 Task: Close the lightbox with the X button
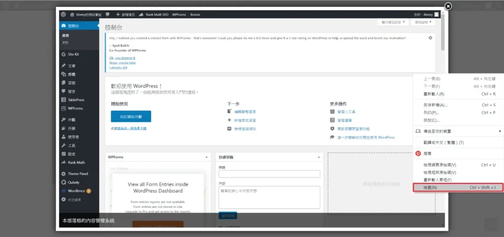coord(448,6)
